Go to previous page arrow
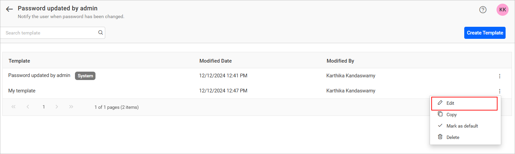Viewport: 515px width, 154px height. point(28,107)
